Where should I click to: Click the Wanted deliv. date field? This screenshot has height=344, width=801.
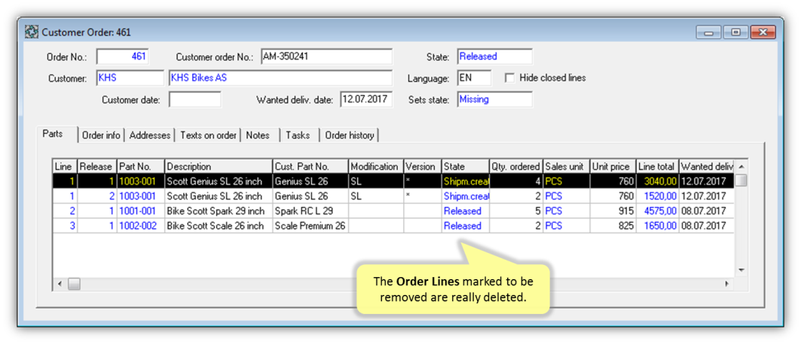[x=366, y=99]
